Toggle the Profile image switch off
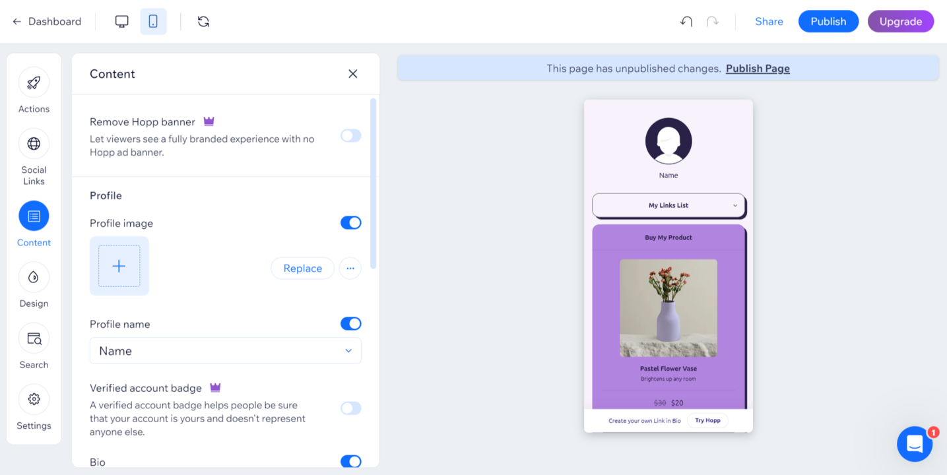 pyautogui.click(x=350, y=223)
